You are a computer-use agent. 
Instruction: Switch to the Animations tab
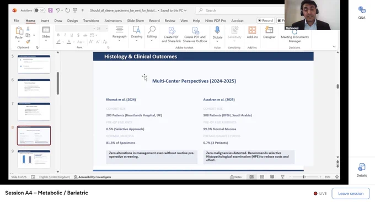113,21
